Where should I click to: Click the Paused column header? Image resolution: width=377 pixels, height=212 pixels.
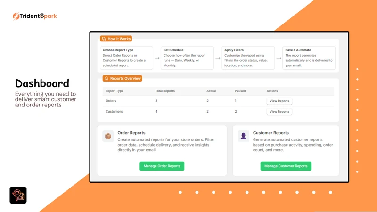(x=240, y=91)
